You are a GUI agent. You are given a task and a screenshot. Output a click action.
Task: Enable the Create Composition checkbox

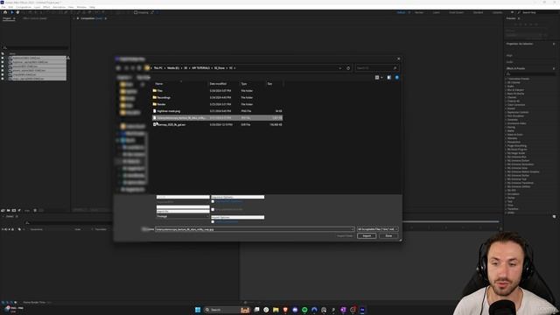(x=213, y=221)
